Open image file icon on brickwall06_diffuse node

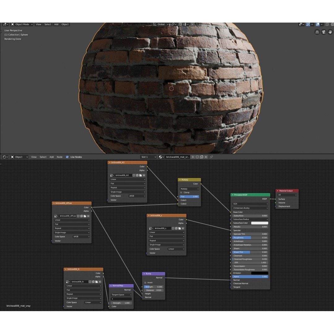tap(85, 216)
